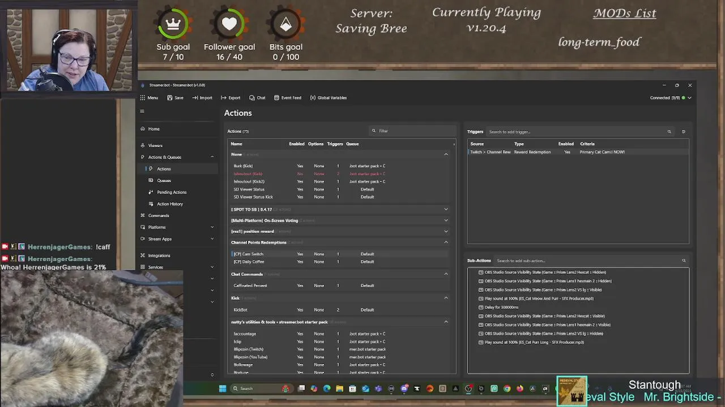Go to Home in sidebar
This screenshot has width=725, height=407.
pos(178,129)
